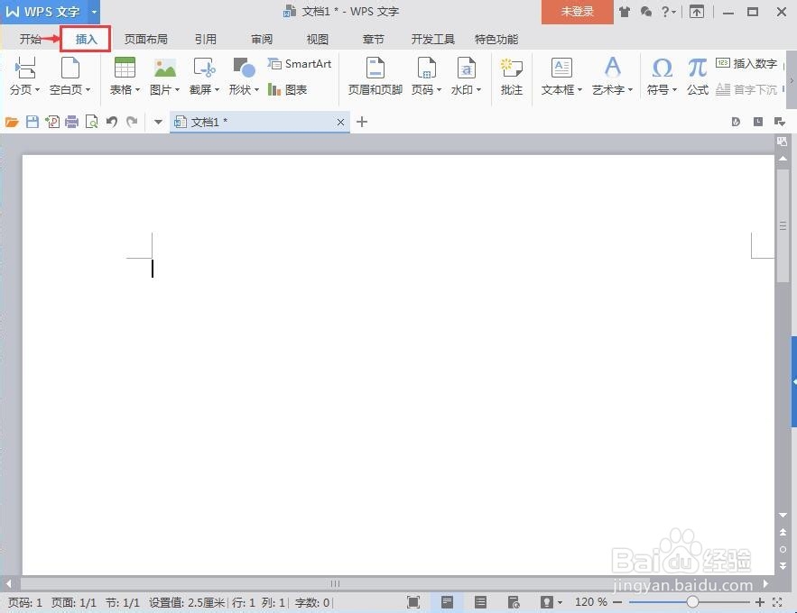Viewport: 797px width, 613px height.
Task: Export to PDF icon in quick toolbar
Action: [x=52, y=122]
